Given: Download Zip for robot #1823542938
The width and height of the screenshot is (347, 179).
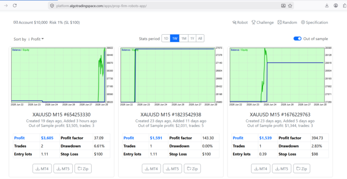Looking at the screenshot, I should [x=192, y=168].
